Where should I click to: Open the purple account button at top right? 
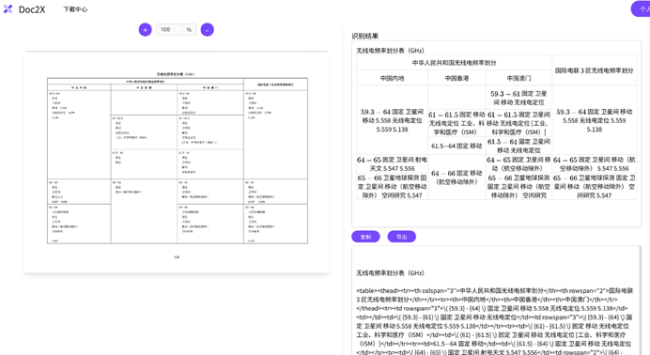[x=641, y=9]
